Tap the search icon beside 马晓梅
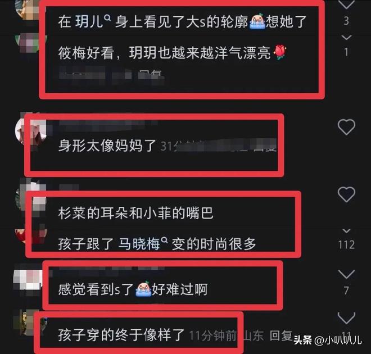This screenshot has width=371, height=354. pyautogui.click(x=164, y=240)
